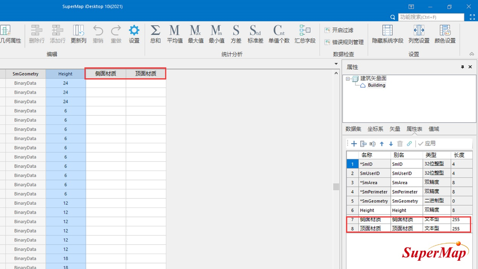Image resolution: width=478 pixels, height=269 pixels.
Task: Add a new field with plus icon
Action: point(354,144)
